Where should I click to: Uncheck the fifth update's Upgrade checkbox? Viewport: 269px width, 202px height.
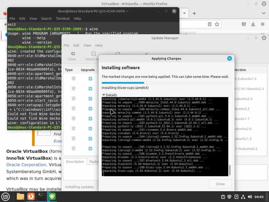tap(90, 119)
